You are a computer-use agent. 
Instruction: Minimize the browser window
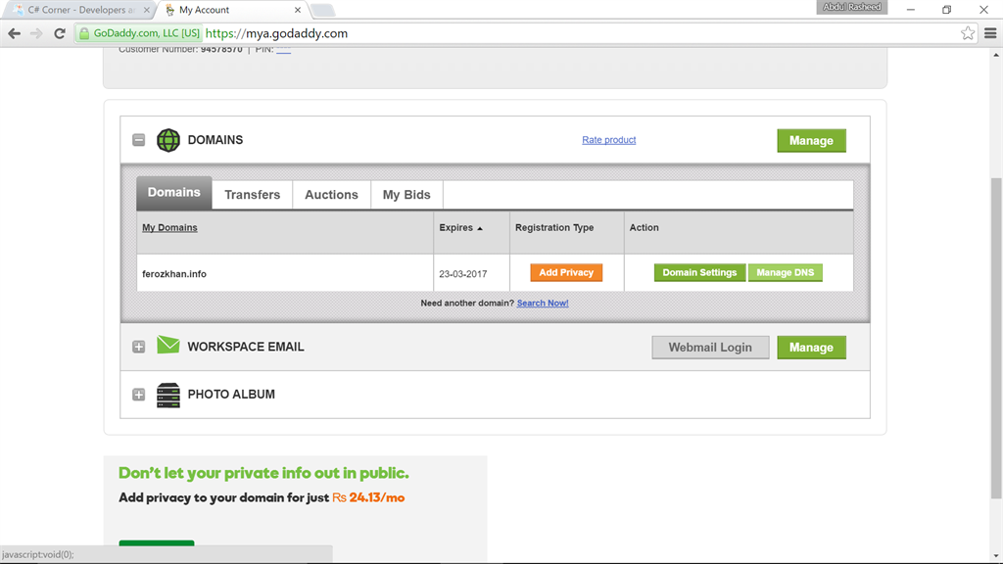click(911, 10)
